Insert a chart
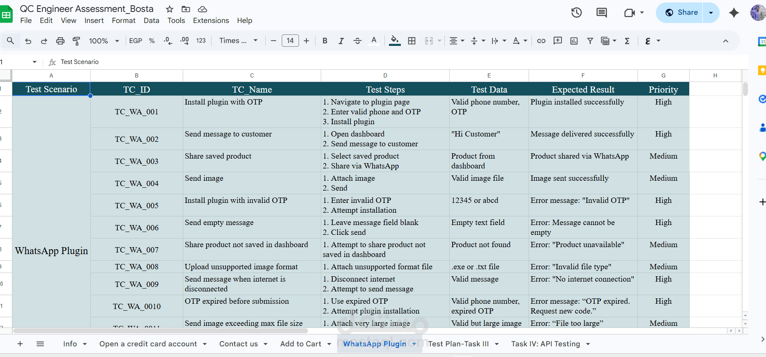Viewport: 766px width, 357px height. click(x=574, y=41)
